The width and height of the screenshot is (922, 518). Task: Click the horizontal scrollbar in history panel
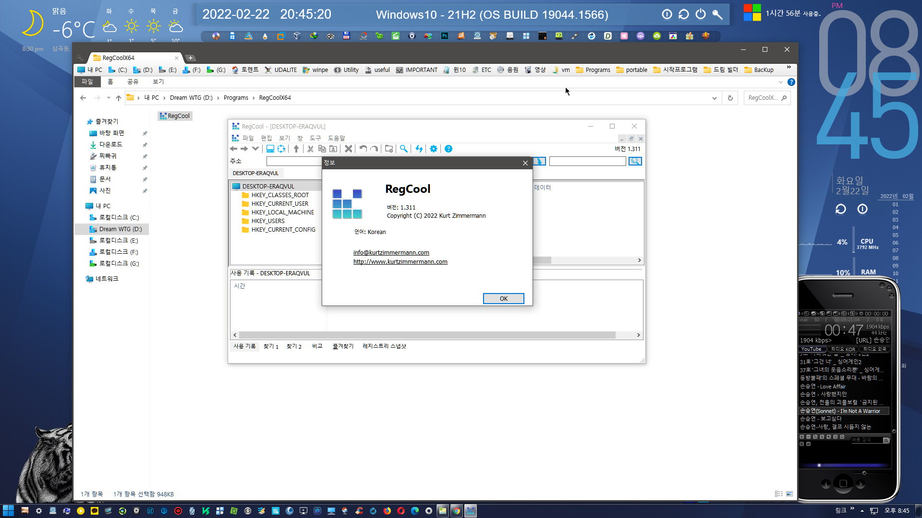pyautogui.click(x=427, y=335)
